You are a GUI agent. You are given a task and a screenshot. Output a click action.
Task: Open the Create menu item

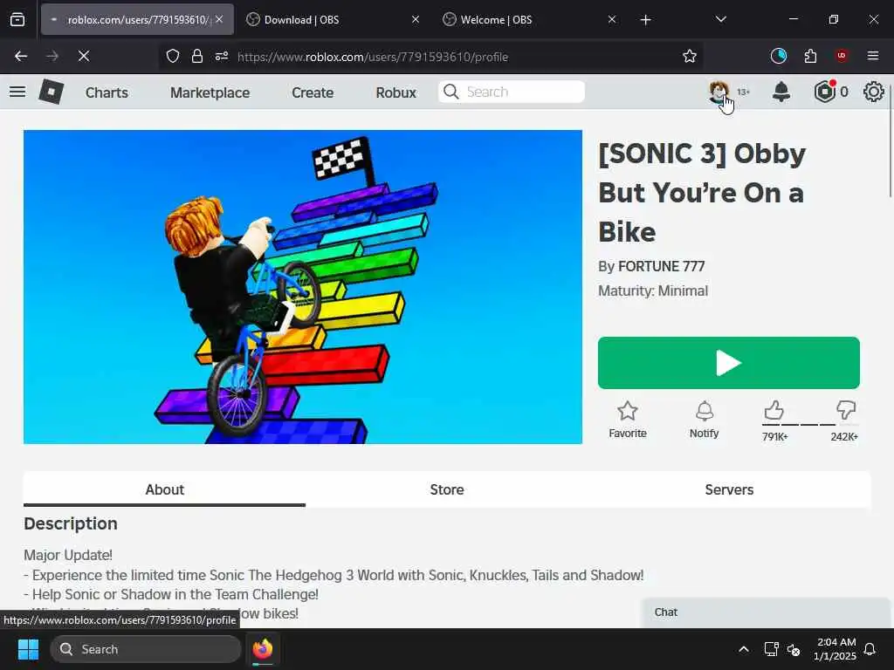(313, 92)
